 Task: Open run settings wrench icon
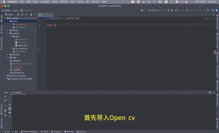tap(5, 101)
